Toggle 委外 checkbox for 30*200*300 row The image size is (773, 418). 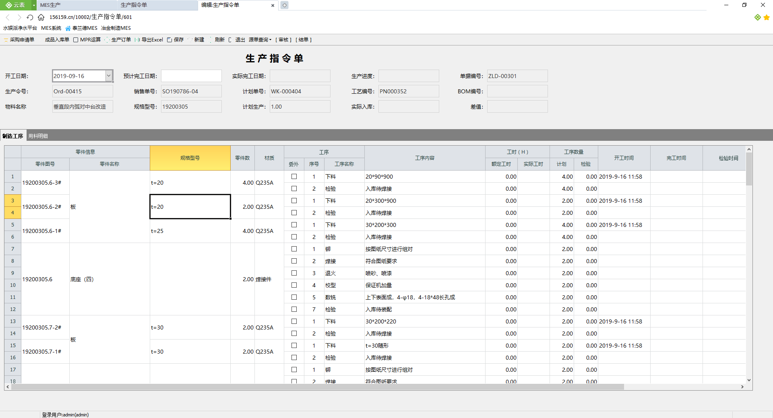[294, 225]
